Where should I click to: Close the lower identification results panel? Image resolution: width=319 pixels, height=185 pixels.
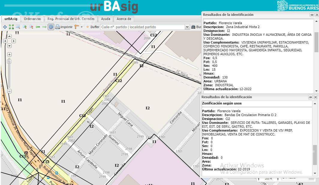point(315,97)
